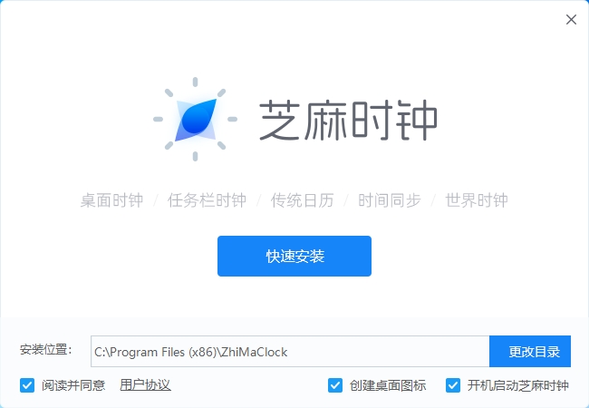The height and width of the screenshot is (408, 589).
Task: Click the 安装位置 label
Action: point(46,350)
